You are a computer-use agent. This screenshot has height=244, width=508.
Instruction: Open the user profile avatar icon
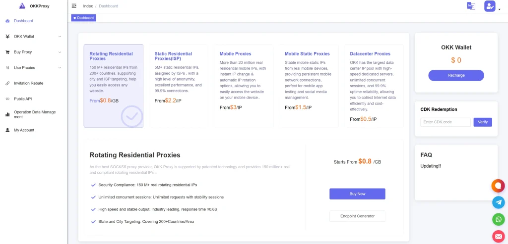490,6
